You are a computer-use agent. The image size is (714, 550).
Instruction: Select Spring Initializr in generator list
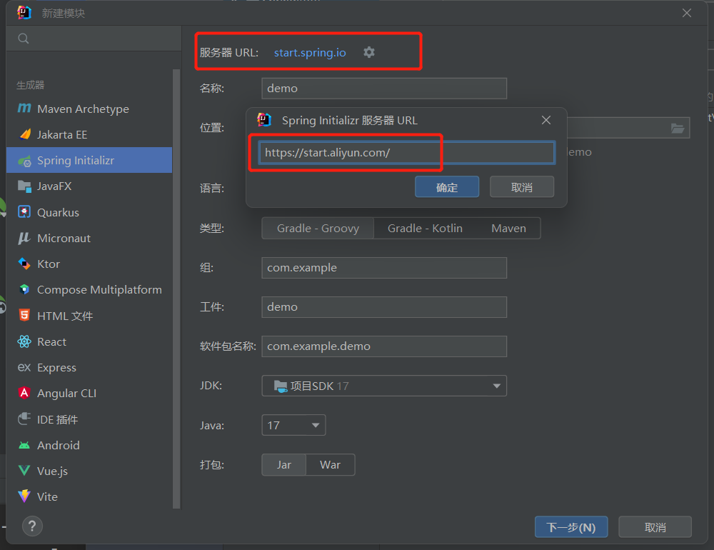tap(75, 160)
